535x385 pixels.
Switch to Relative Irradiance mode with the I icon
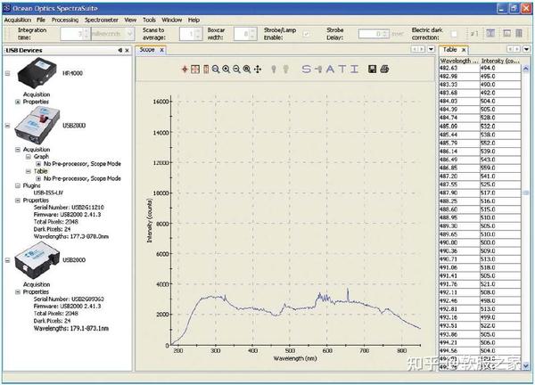coord(355,70)
